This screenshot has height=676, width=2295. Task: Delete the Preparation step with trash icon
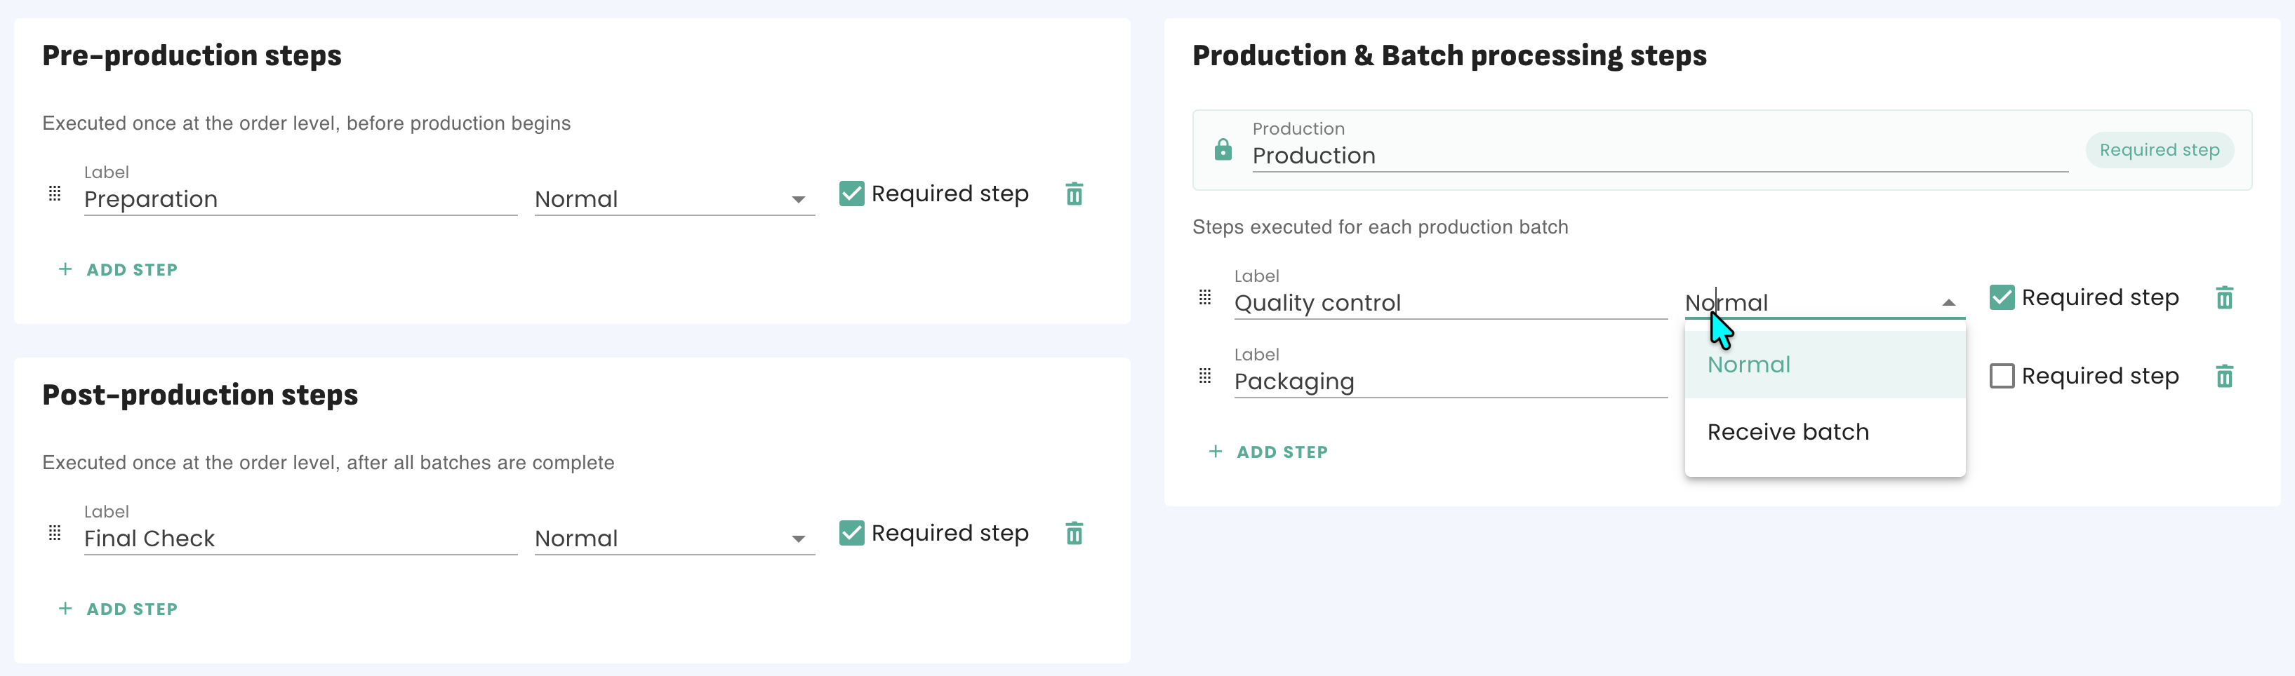[x=1074, y=194]
